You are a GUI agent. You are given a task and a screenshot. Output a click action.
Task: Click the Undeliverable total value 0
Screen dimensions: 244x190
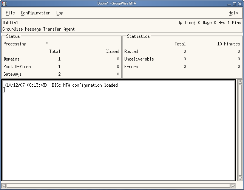(185, 59)
